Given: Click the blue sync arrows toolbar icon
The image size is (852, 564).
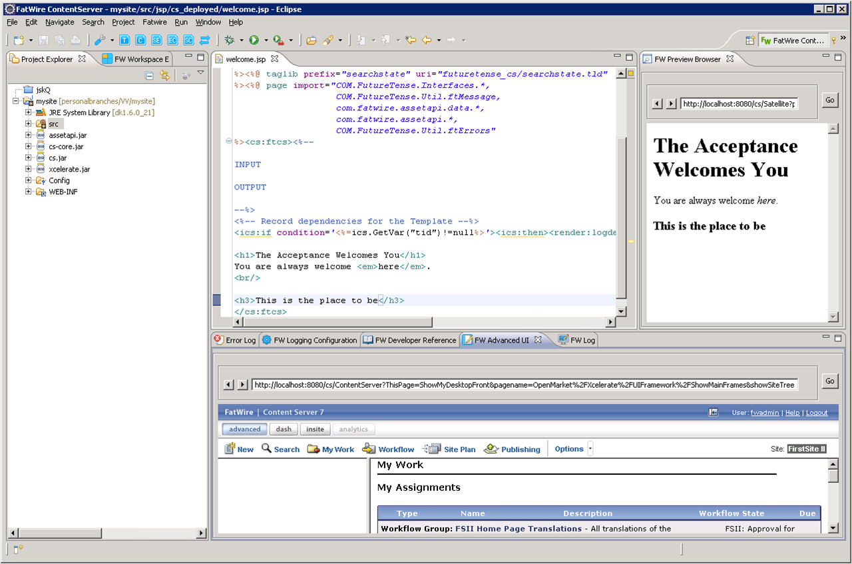Looking at the screenshot, I should (205, 41).
